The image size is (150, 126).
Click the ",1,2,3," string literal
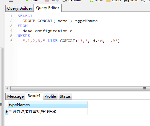[34, 41]
